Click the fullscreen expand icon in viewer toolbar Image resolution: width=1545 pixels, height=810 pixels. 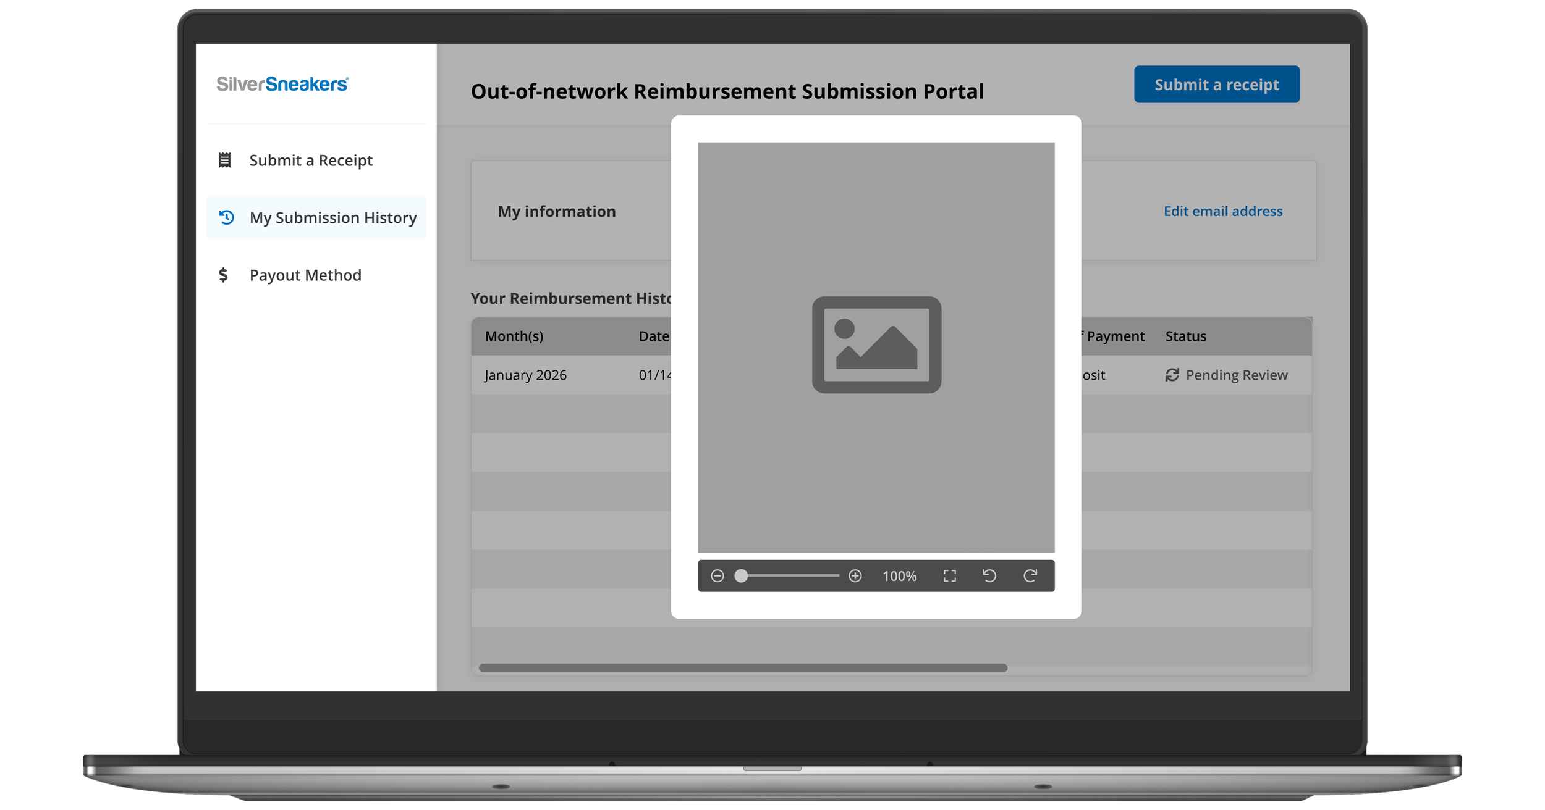(x=950, y=576)
